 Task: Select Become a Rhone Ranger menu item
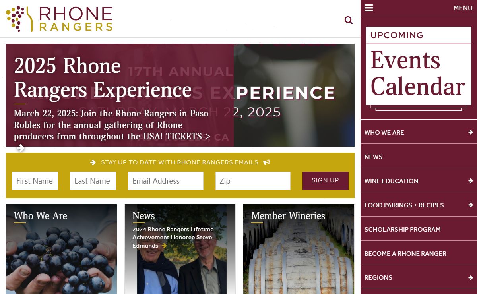405,253
